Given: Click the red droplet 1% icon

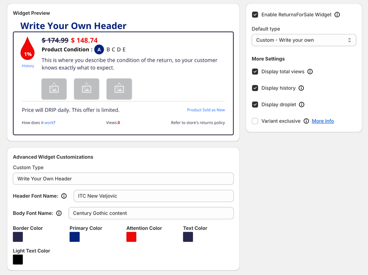Looking at the screenshot, I should click(x=28, y=49).
